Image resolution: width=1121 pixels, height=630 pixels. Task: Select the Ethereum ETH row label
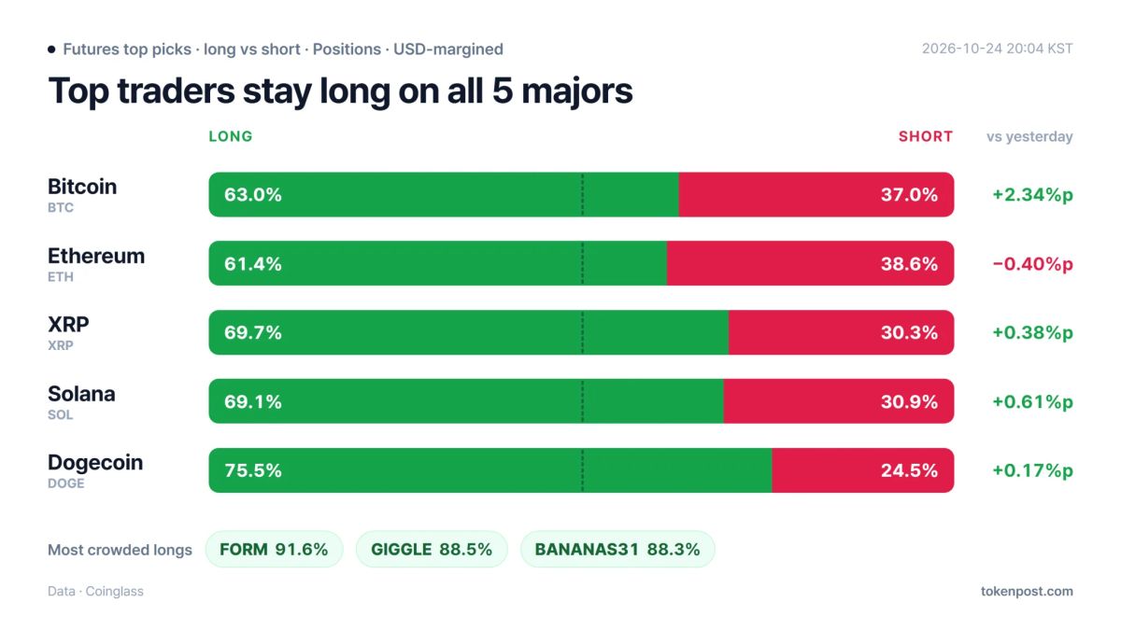point(96,263)
